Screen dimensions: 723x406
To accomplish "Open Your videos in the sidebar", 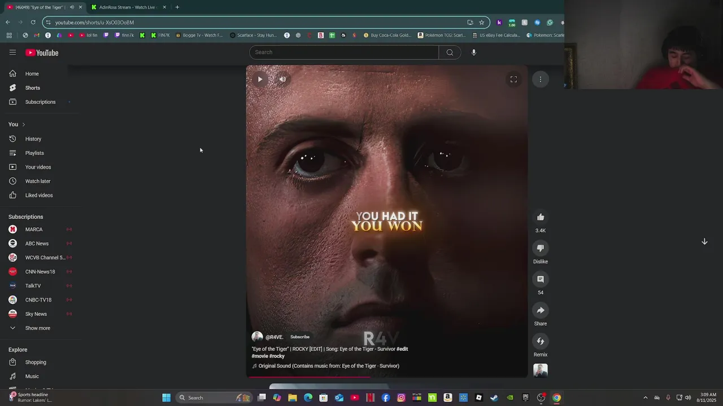I will click(x=38, y=167).
